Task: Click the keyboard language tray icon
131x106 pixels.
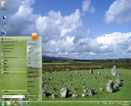Action: (x=99, y=103)
